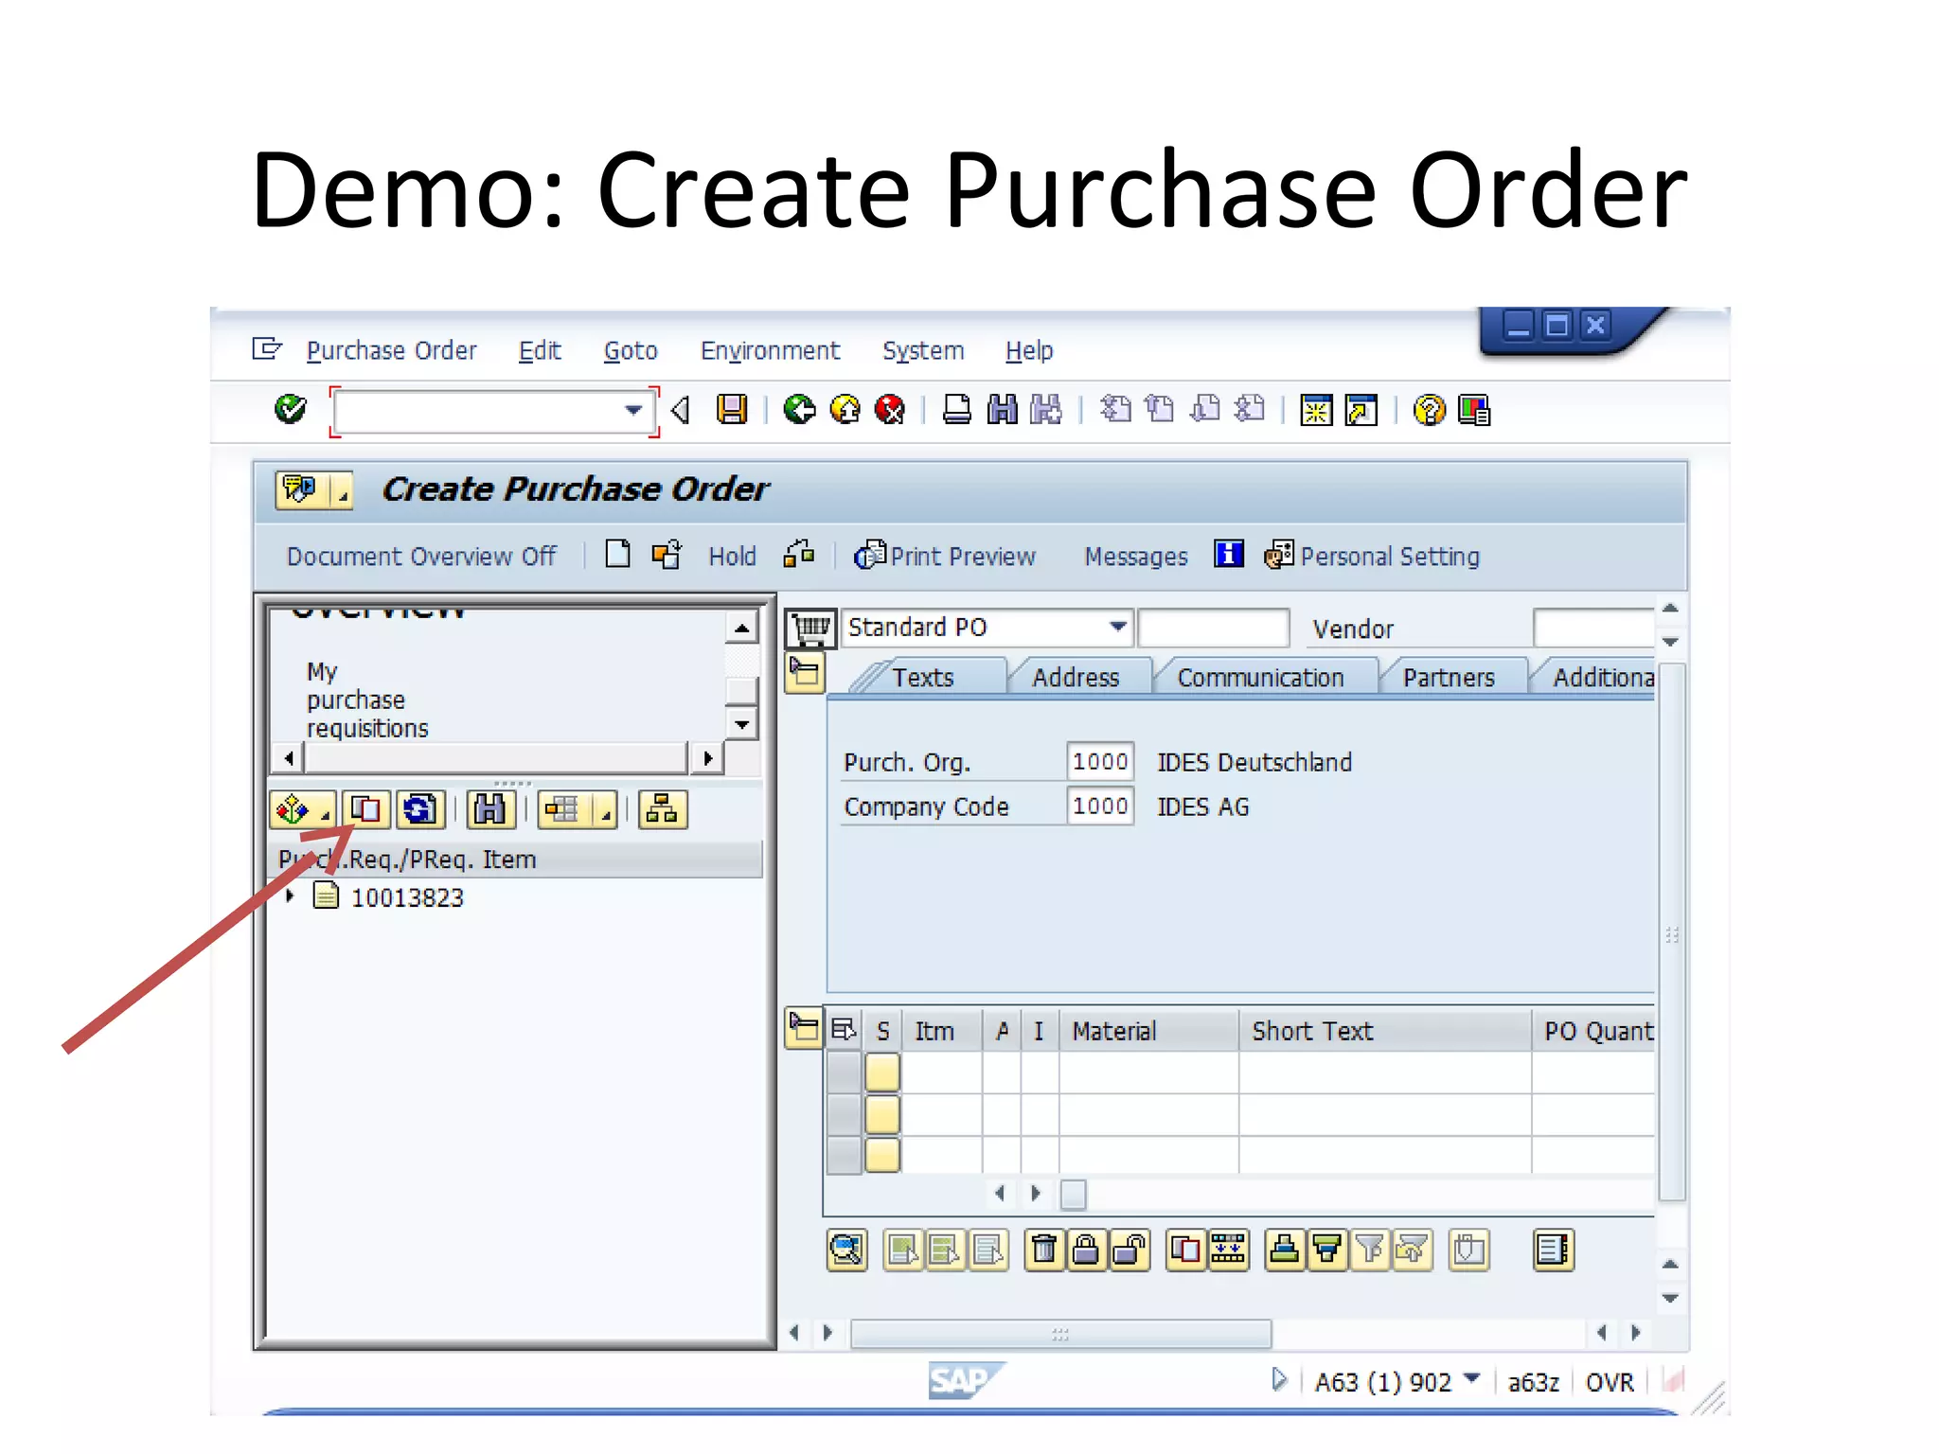The height and width of the screenshot is (1454, 1939).
Task: Open the layout grid dropdown in overview
Action: 604,811
